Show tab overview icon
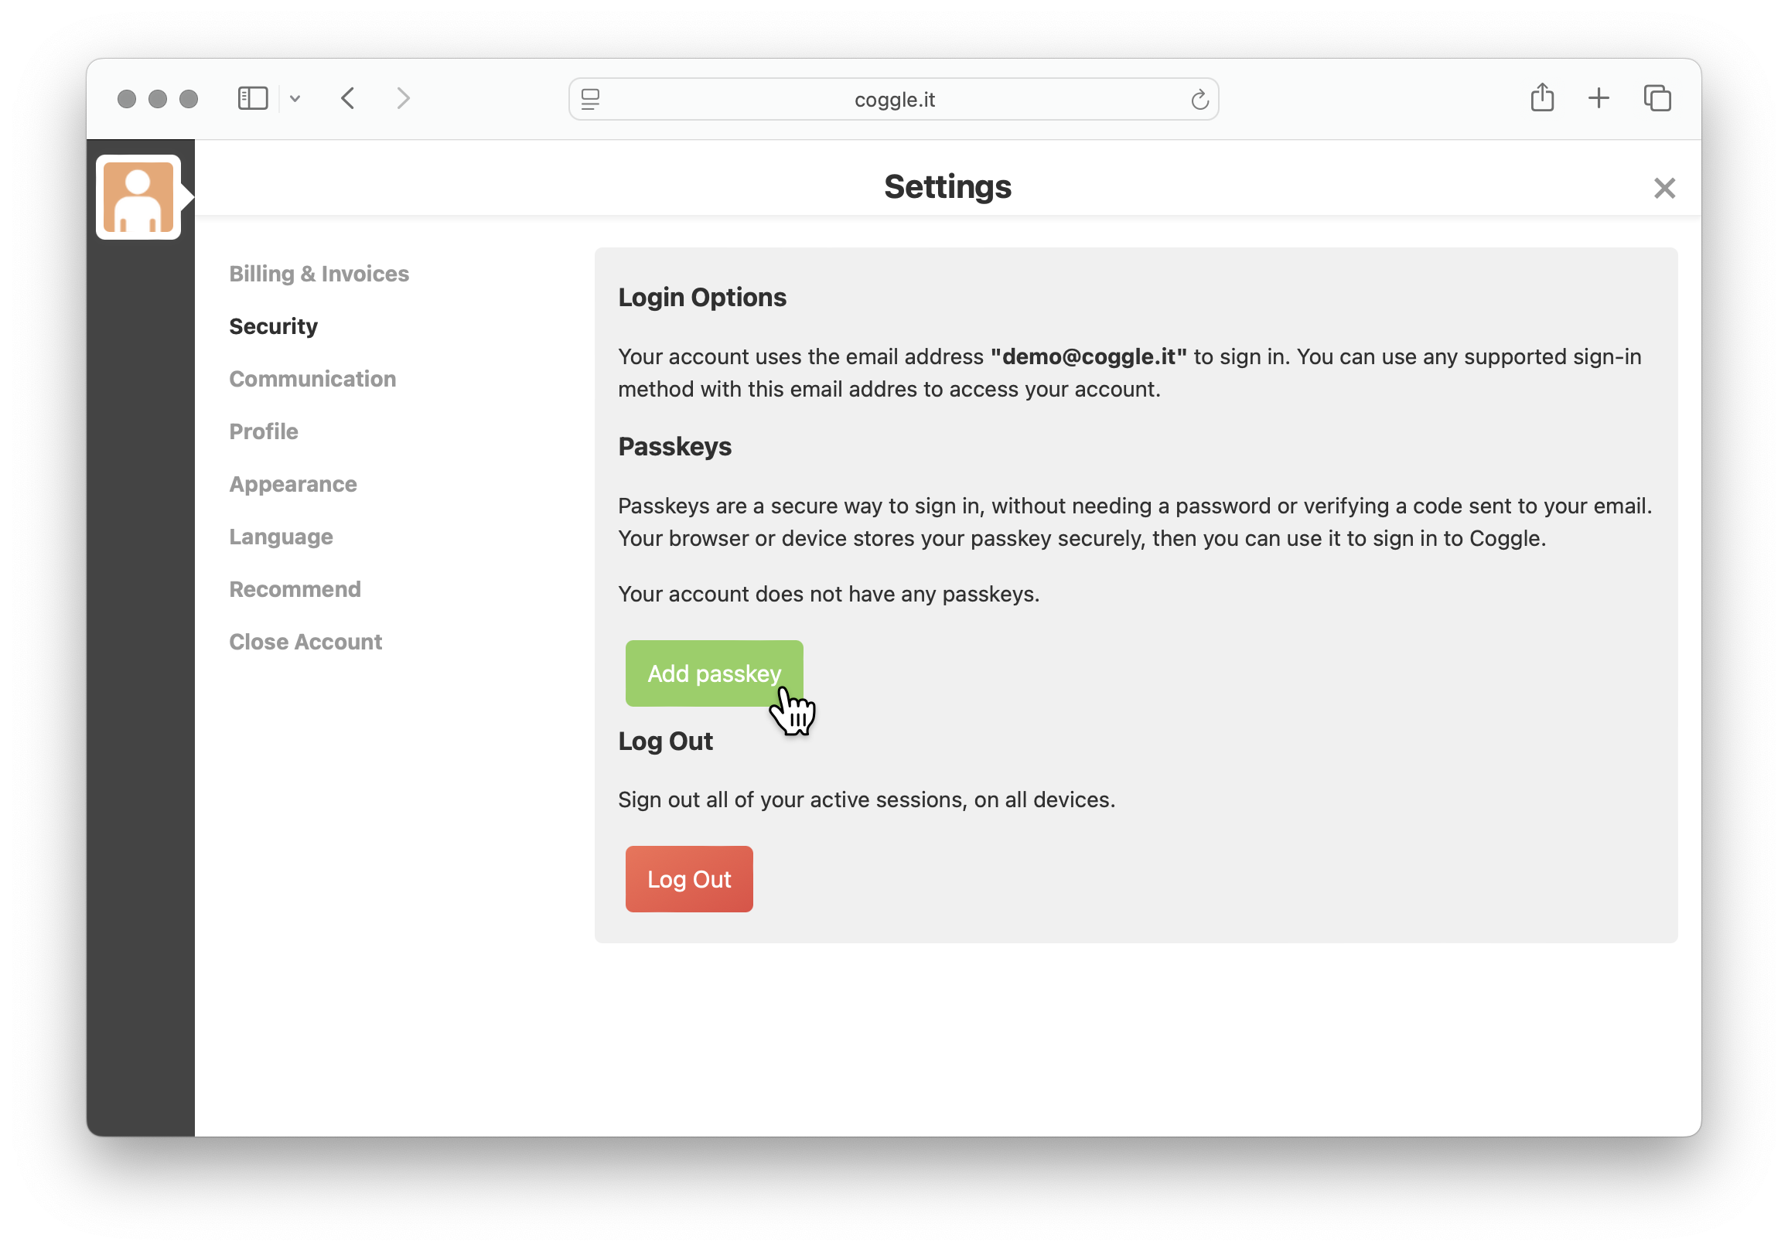 coord(1657,98)
